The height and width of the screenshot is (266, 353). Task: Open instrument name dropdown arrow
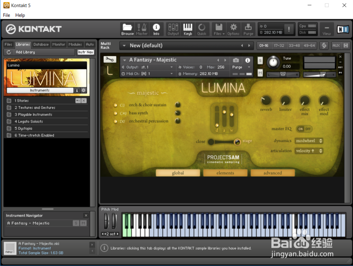125,60
